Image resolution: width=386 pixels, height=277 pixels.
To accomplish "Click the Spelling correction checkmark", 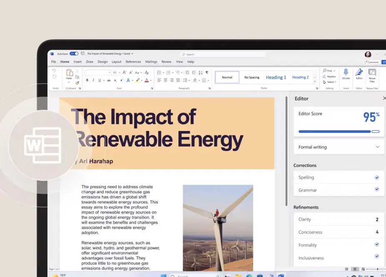I will coord(377,178).
